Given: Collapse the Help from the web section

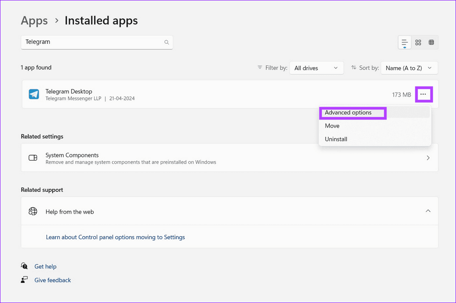Looking at the screenshot, I should (x=428, y=211).
